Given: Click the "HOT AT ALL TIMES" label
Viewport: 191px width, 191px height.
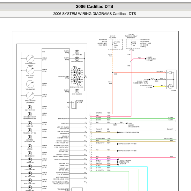Looking at the screenshot, I should pos(113,37).
